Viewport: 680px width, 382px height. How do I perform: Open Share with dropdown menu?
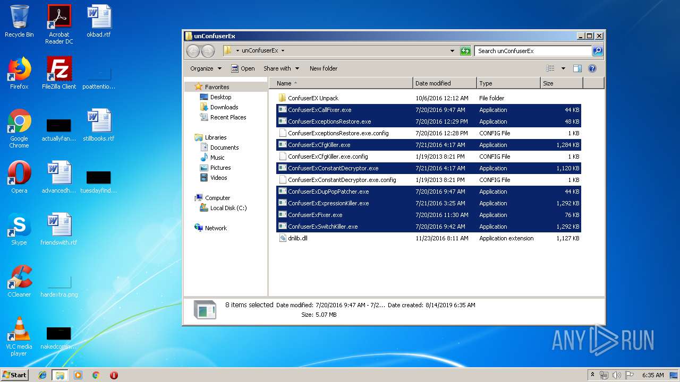click(282, 68)
